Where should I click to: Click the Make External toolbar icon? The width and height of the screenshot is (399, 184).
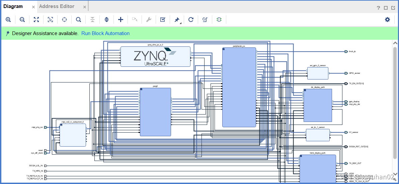[135, 20]
